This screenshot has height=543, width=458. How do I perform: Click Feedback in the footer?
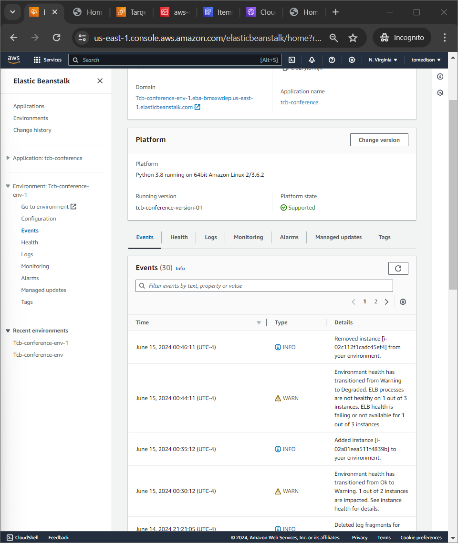click(58, 537)
